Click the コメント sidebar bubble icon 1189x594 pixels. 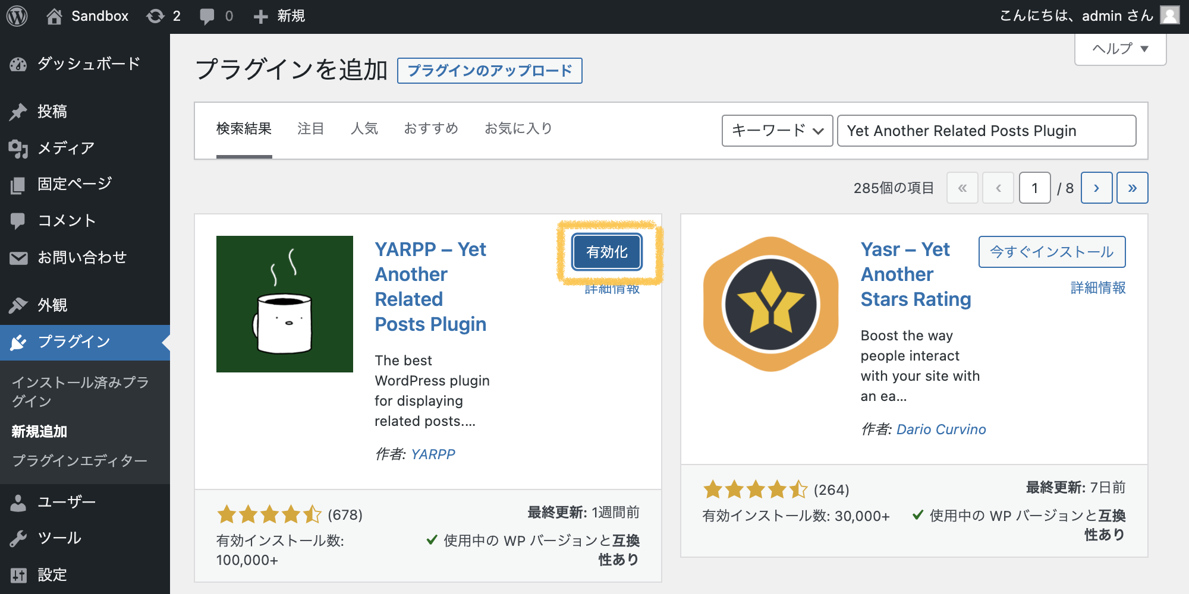click(x=18, y=221)
